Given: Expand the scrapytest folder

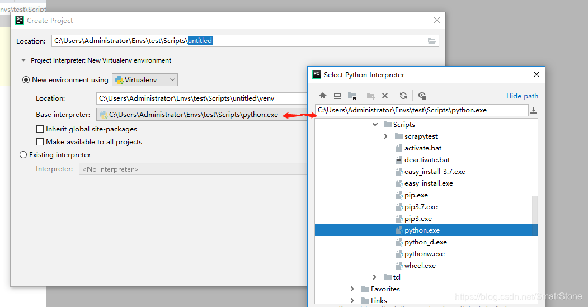Looking at the screenshot, I should pyautogui.click(x=386, y=136).
